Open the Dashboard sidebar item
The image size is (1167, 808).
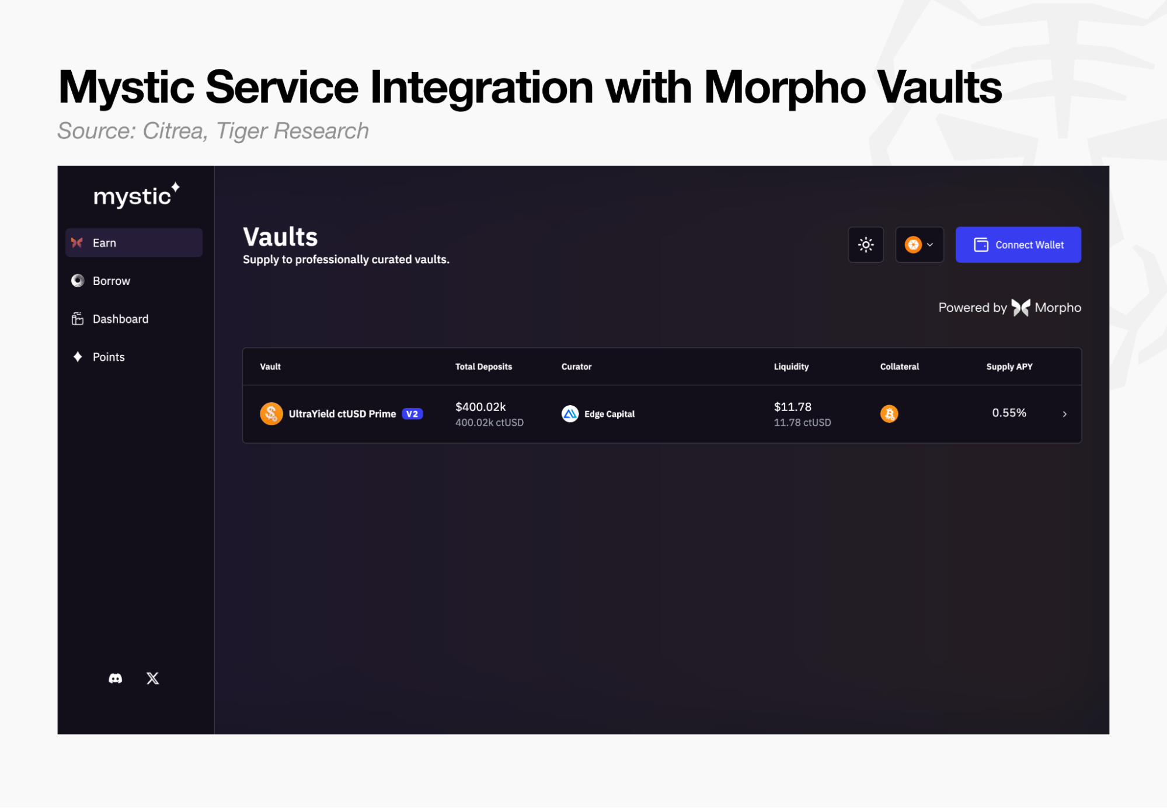[x=120, y=319]
